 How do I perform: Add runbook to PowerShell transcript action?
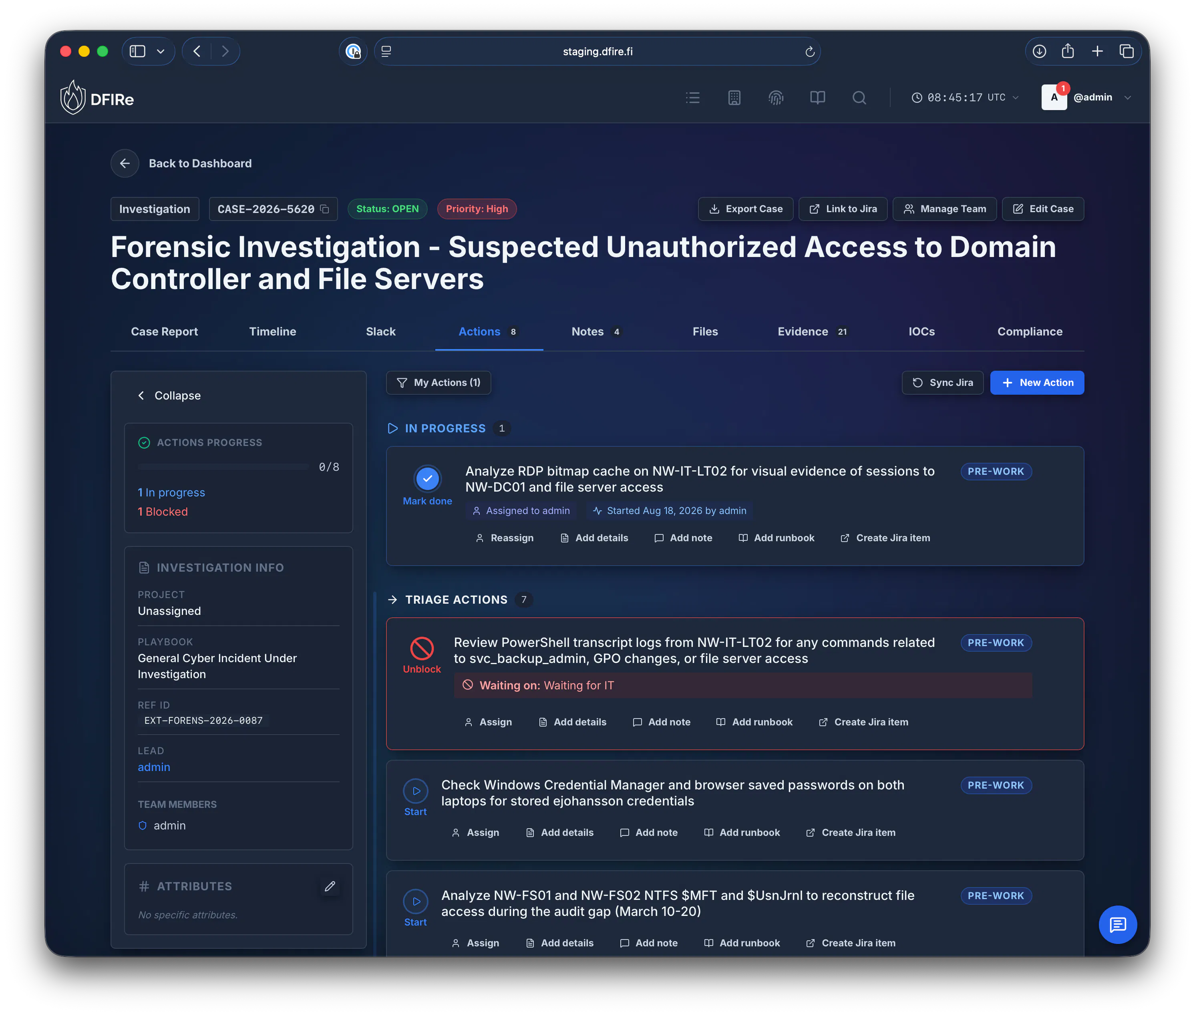click(x=754, y=722)
